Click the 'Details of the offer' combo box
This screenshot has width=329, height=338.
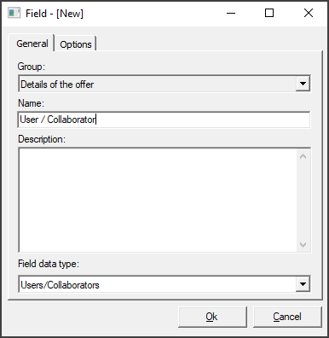[x=164, y=84]
